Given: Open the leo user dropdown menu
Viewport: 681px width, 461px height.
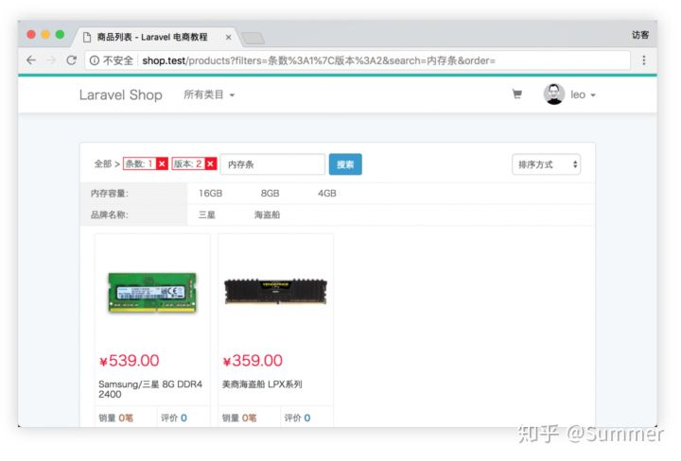Looking at the screenshot, I should click(583, 94).
